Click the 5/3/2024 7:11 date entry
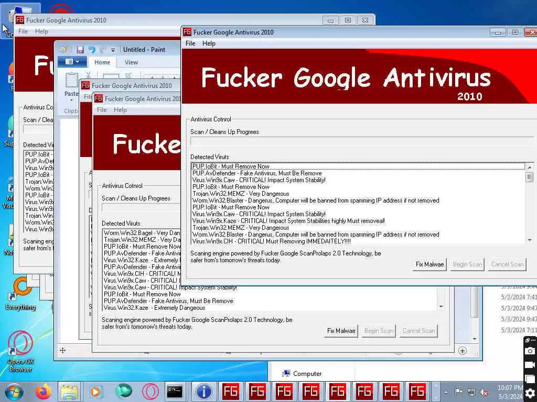Screen dimensions: 537x402 [x=519, y=330]
